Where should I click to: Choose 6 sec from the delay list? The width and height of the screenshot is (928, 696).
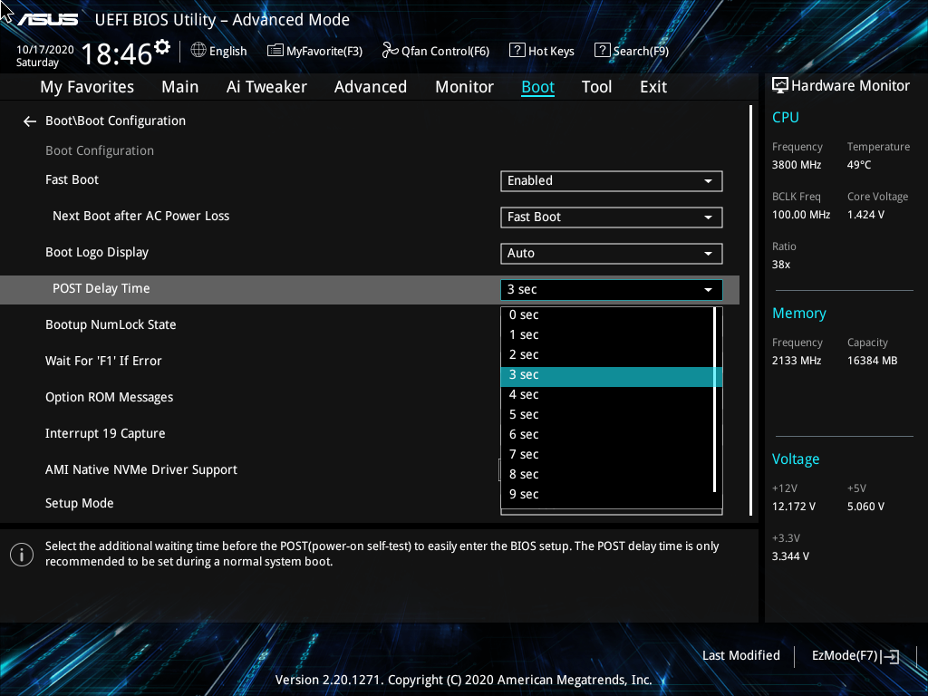click(607, 434)
